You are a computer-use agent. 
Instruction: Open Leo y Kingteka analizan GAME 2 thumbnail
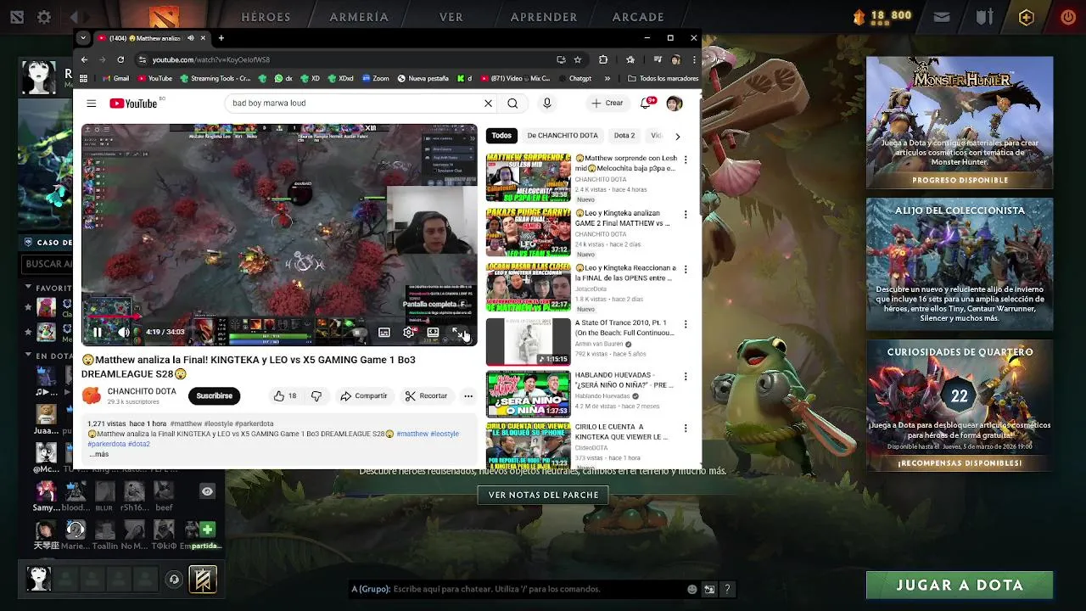click(x=528, y=233)
